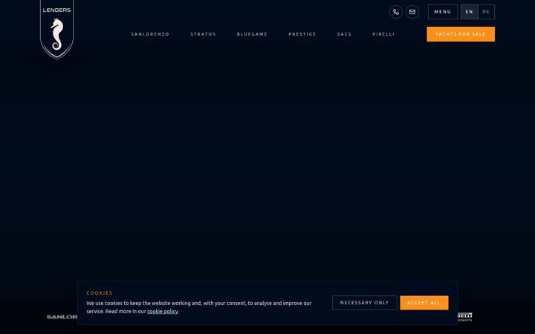Click the Lengers seahorse logo
The image size is (535, 334).
coord(56,29)
